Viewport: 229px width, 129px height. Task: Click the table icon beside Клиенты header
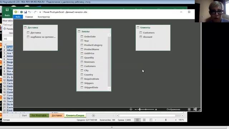(x=138, y=28)
